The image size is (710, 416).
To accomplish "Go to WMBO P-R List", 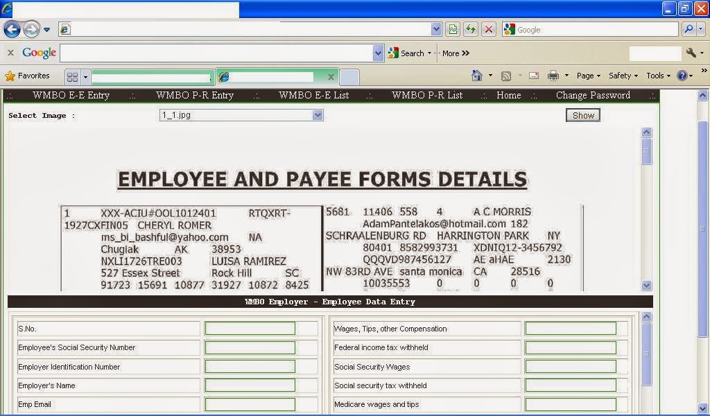I will [427, 96].
